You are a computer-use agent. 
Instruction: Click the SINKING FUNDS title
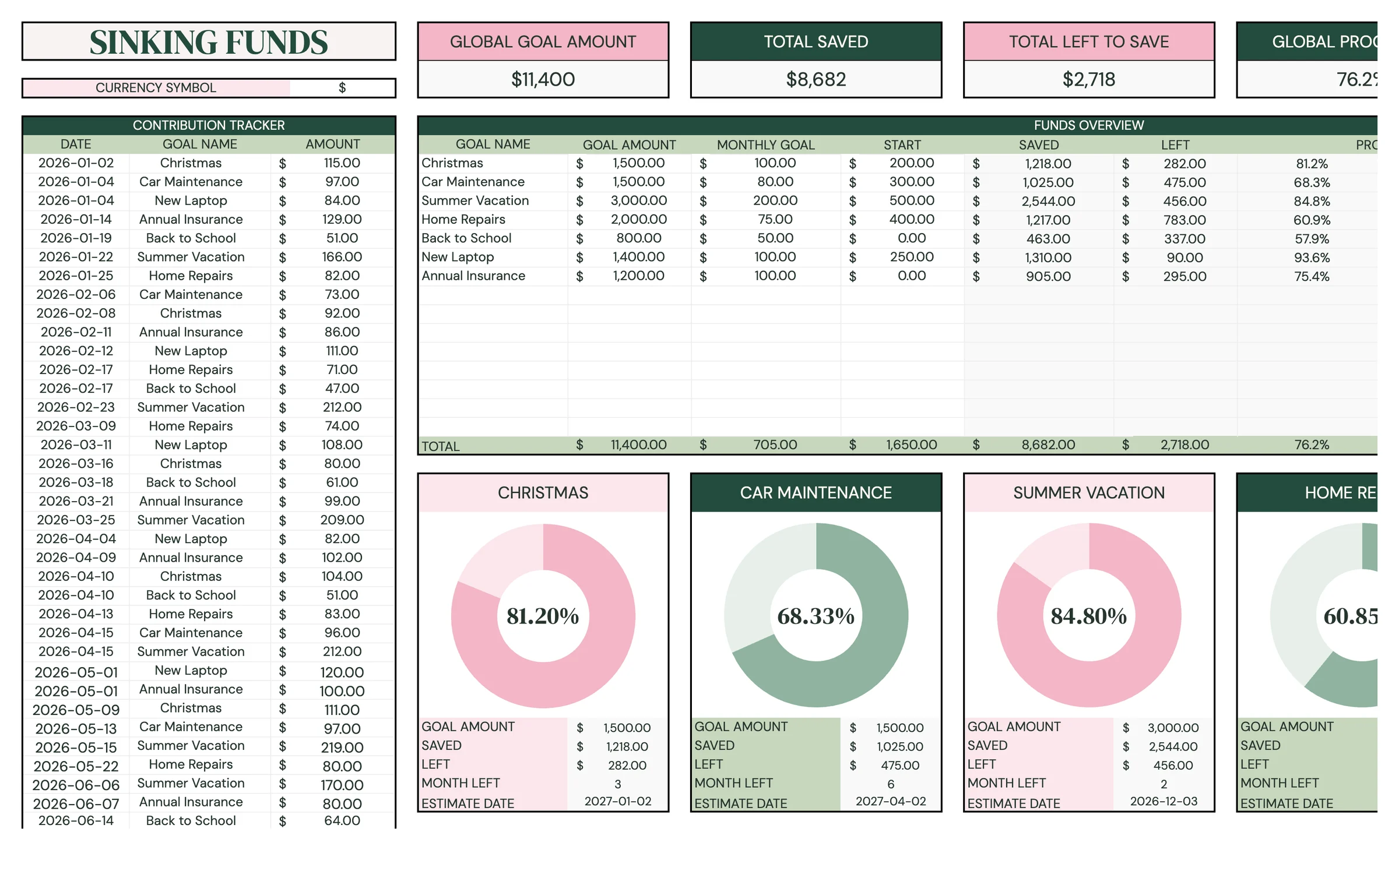(209, 42)
